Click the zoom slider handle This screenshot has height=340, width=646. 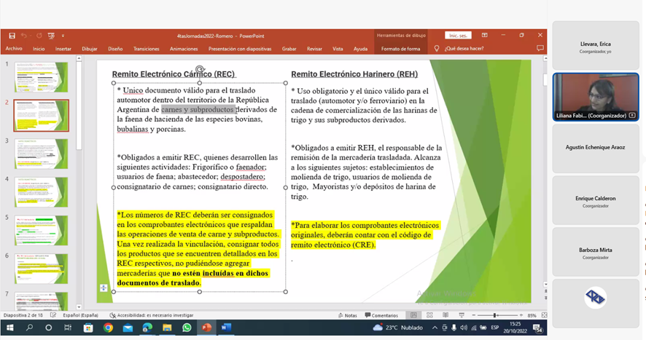495,315
